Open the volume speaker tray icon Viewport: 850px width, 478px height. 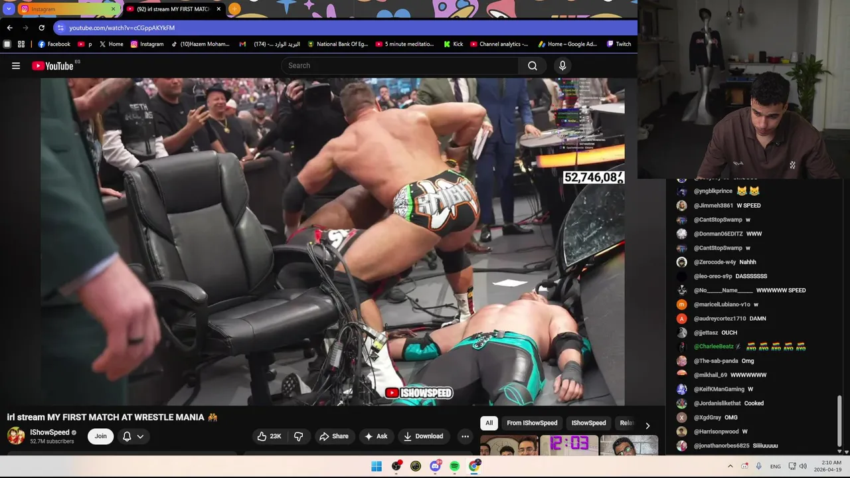pyautogui.click(x=803, y=466)
